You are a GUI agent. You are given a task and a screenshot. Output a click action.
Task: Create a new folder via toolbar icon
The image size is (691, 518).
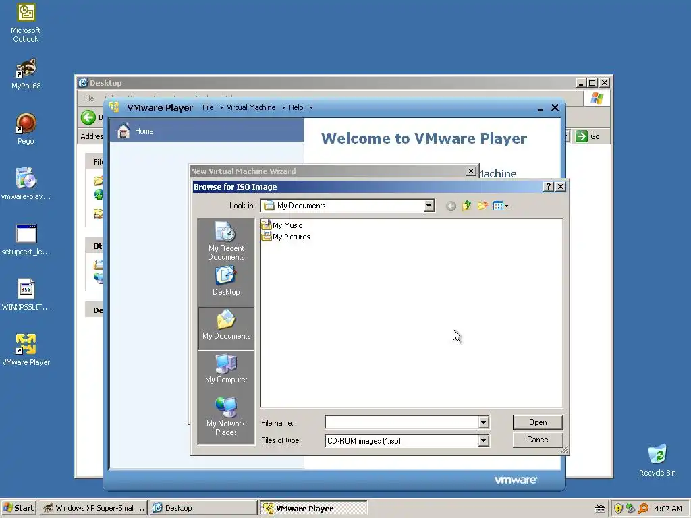(482, 206)
